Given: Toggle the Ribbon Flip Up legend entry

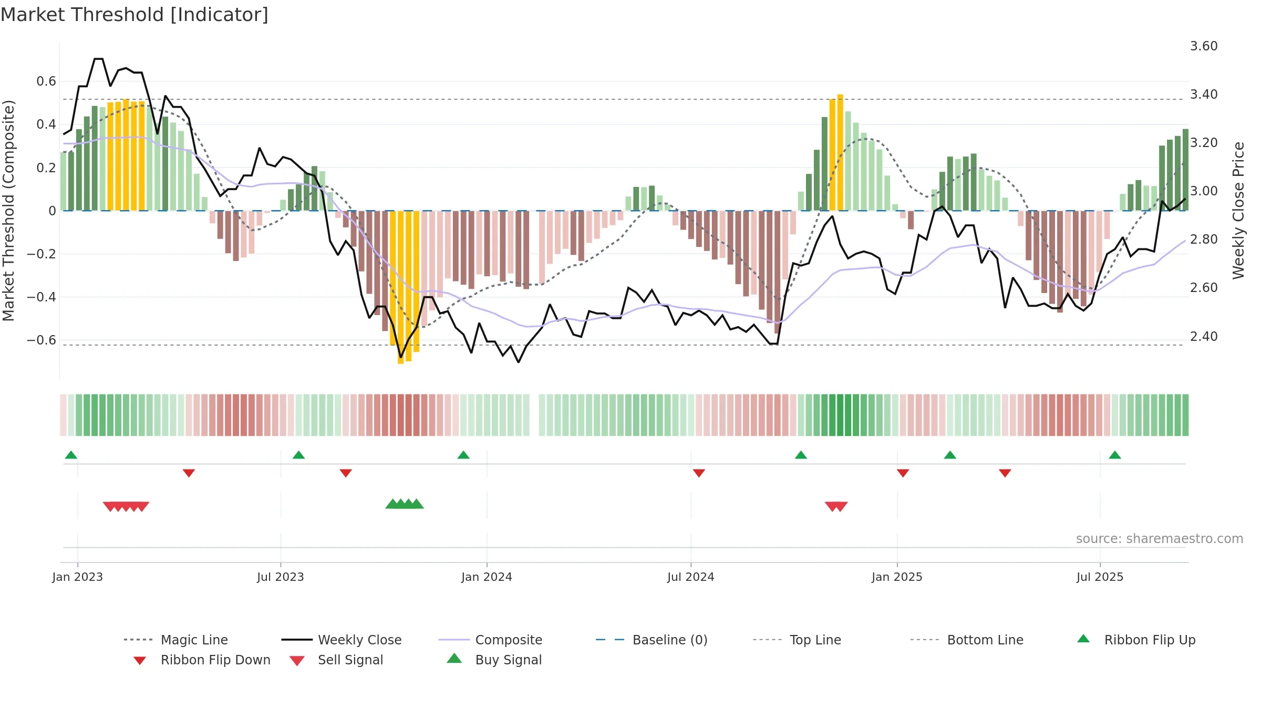Looking at the screenshot, I should pos(1136,640).
